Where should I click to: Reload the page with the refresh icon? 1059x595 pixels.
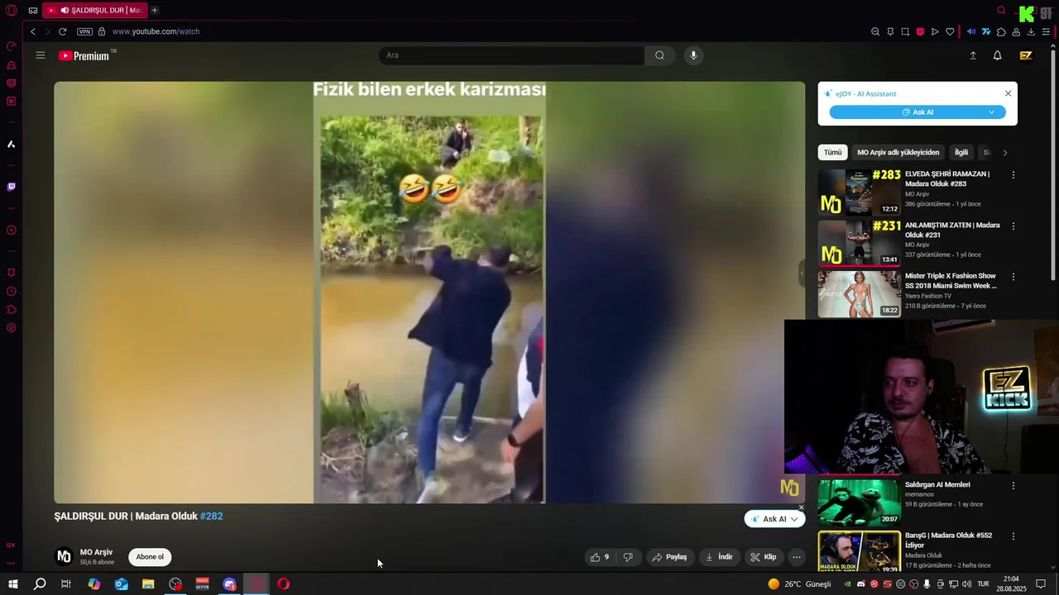(62, 31)
